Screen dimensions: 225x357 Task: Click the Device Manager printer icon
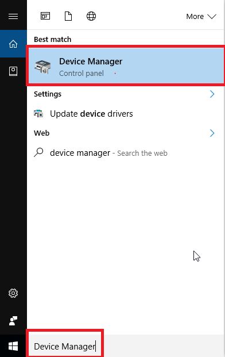(x=42, y=67)
